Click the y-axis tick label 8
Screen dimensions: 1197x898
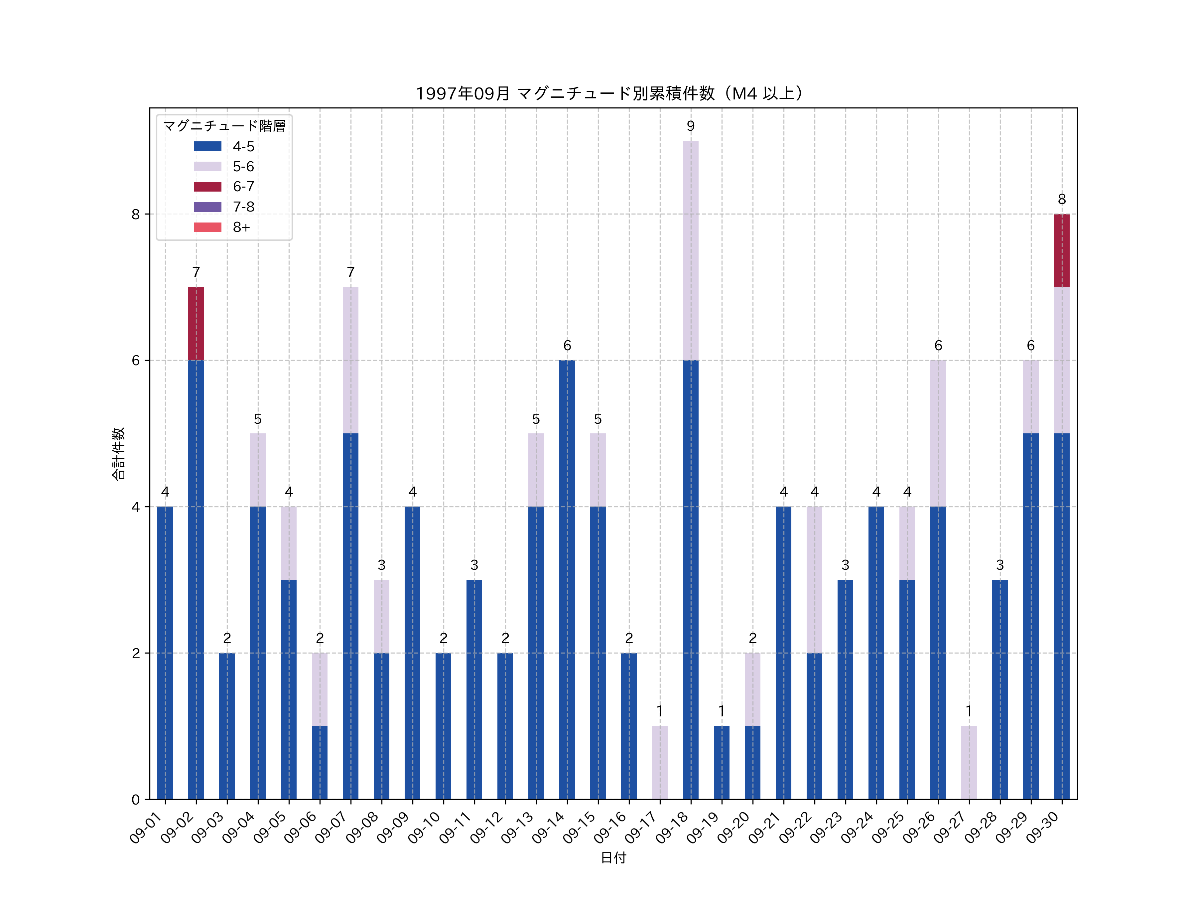pyautogui.click(x=135, y=214)
